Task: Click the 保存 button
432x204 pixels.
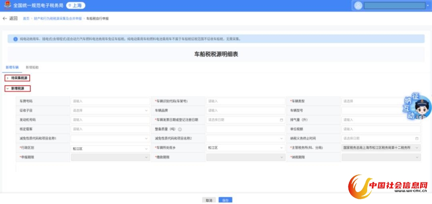Action: coord(225,200)
